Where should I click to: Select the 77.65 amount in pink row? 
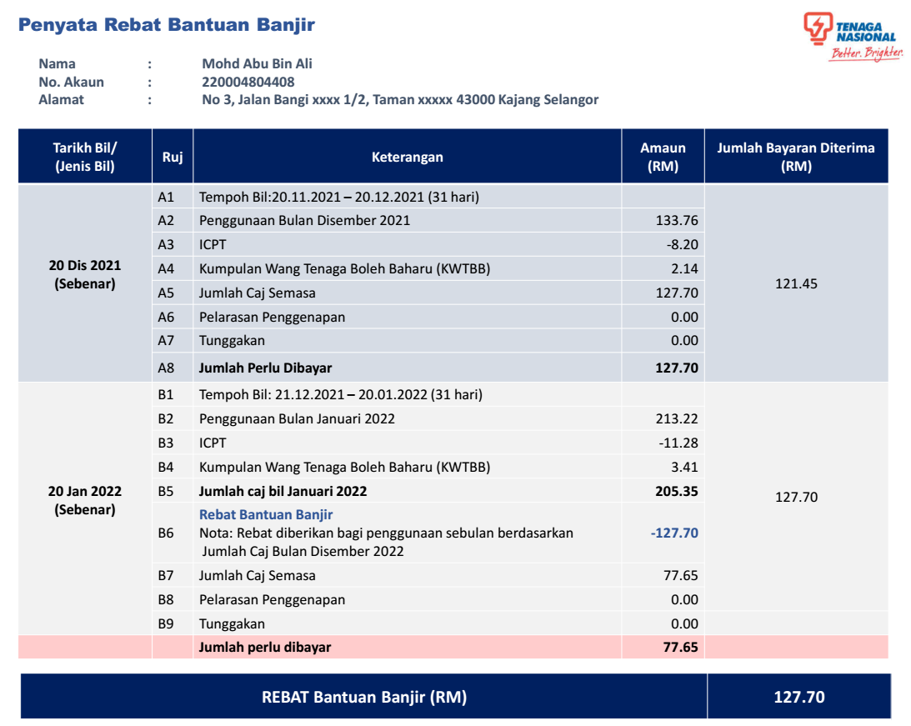(x=680, y=648)
